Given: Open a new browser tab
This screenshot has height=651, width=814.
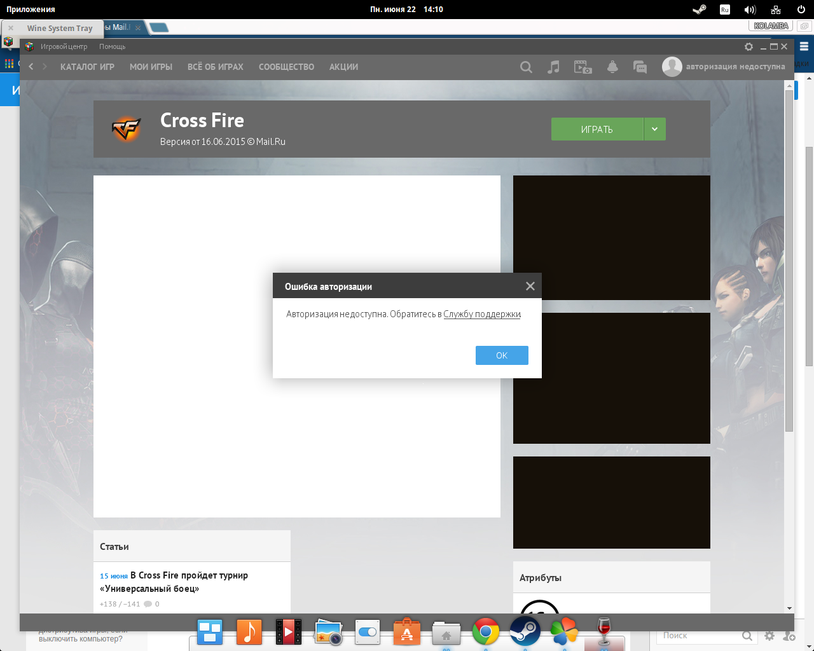Looking at the screenshot, I should 159,27.
